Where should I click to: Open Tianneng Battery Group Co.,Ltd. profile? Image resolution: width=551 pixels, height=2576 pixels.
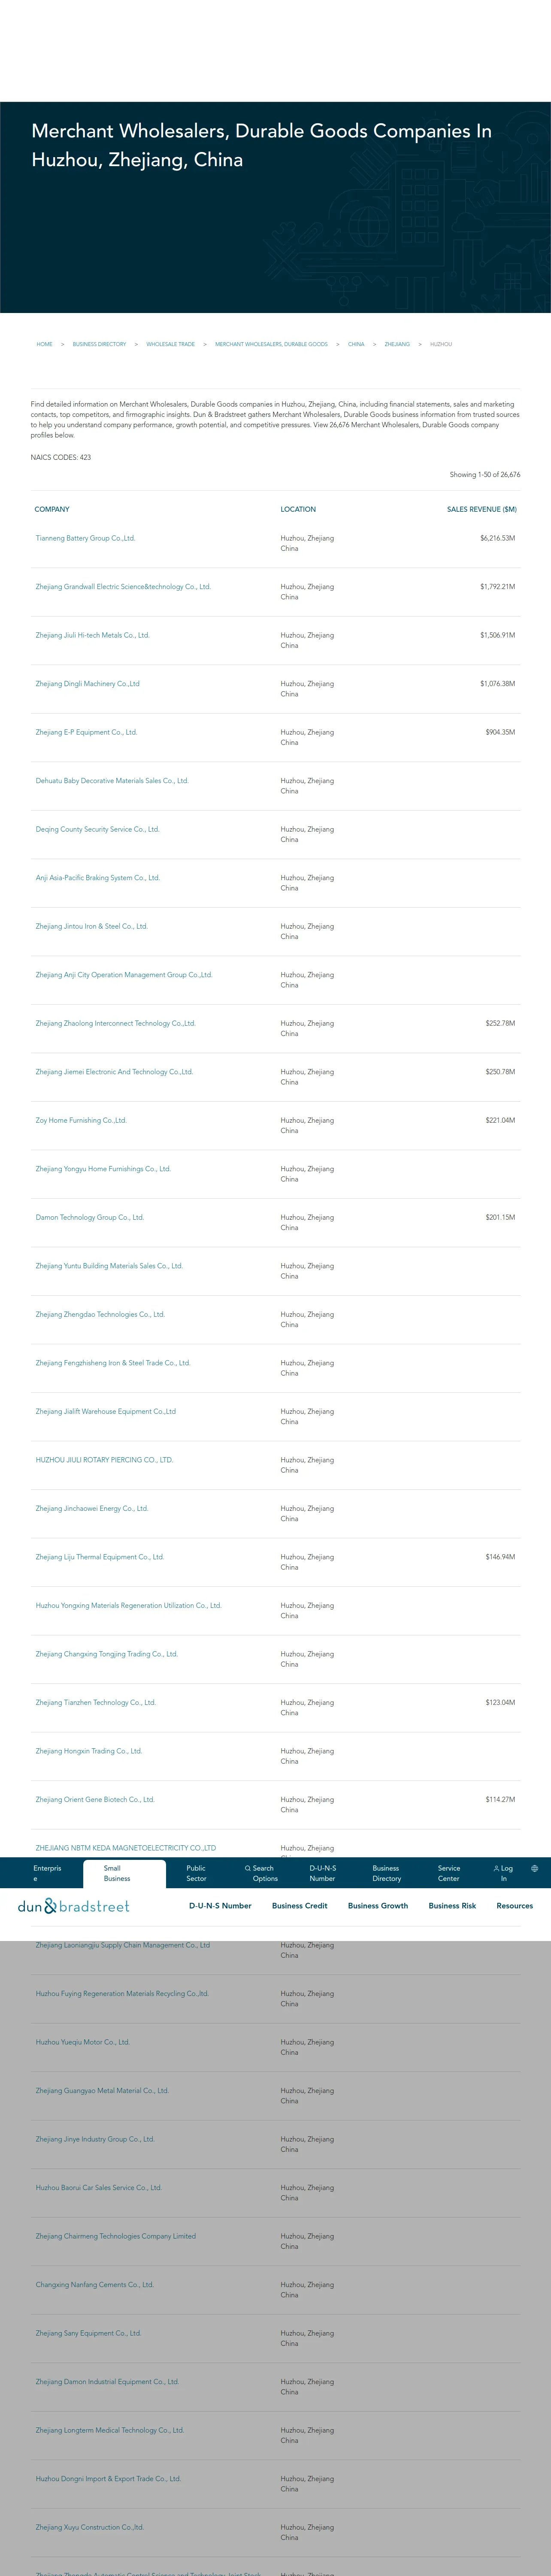click(85, 538)
